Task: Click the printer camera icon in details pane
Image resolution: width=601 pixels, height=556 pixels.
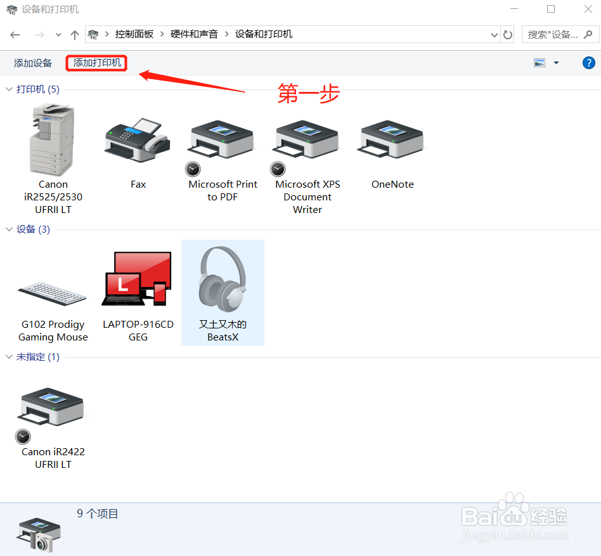Action: point(38,535)
